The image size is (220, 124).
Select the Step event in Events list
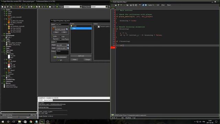(x=81, y=28)
